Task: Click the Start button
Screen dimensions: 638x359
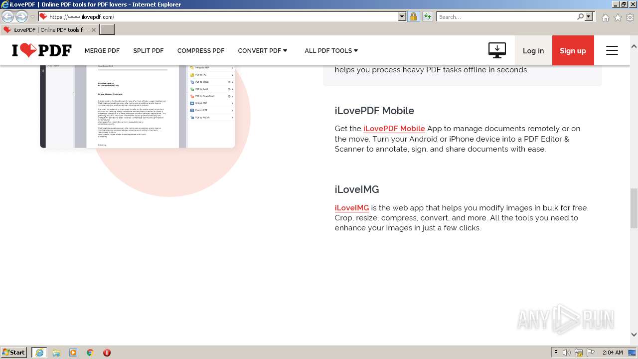Action: click(x=14, y=353)
